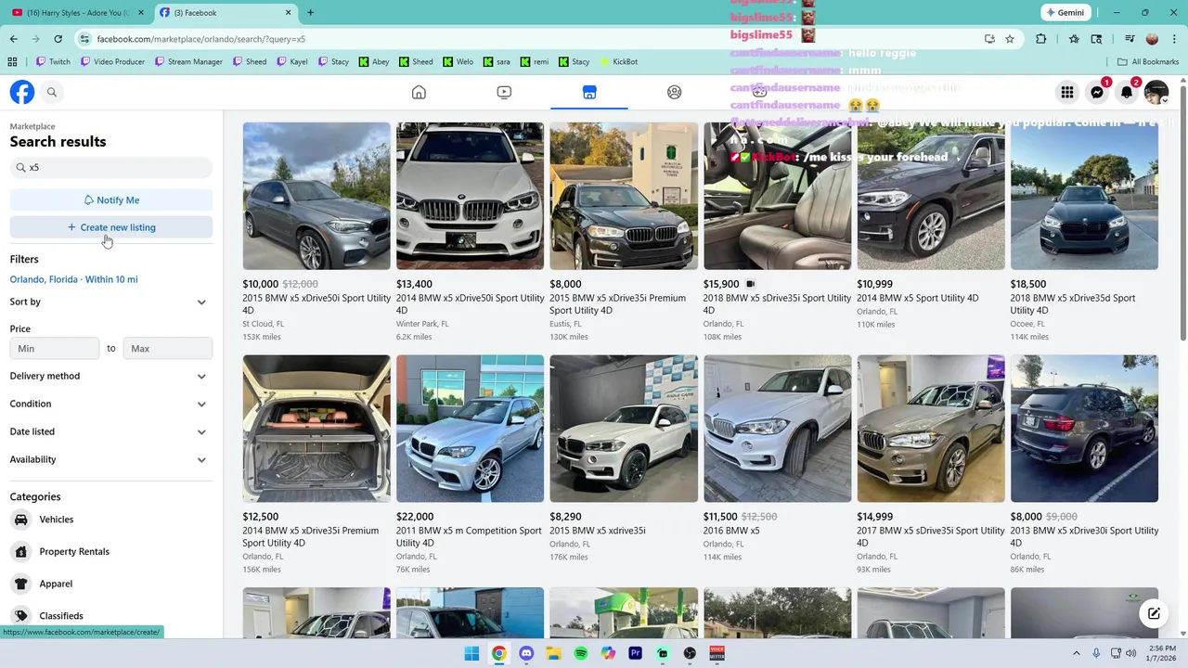Click the Apparel category icon
Image resolution: width=1188 pixels, height=668 pixels.
pos(20,584)
